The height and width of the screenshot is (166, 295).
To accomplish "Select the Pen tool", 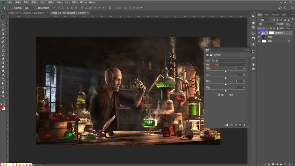I will (x=3, y=75).
